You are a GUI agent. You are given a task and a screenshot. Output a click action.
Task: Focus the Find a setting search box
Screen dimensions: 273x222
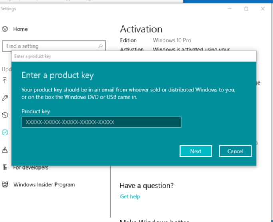click(54, 46)
